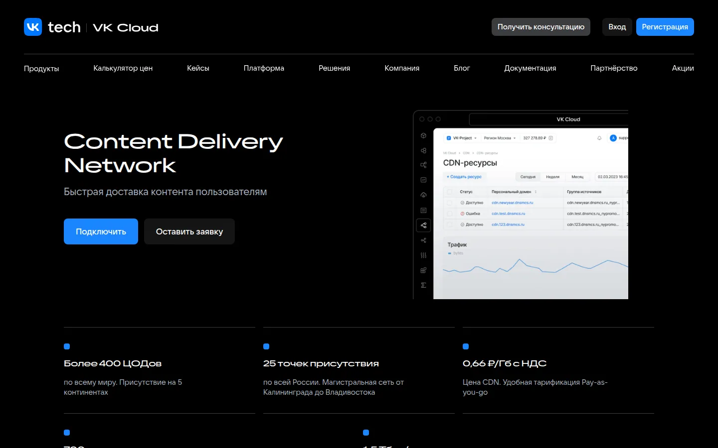718x448 pixels.
Task: Click the cloud upload icon in sidebar
Action: (423, 195)
